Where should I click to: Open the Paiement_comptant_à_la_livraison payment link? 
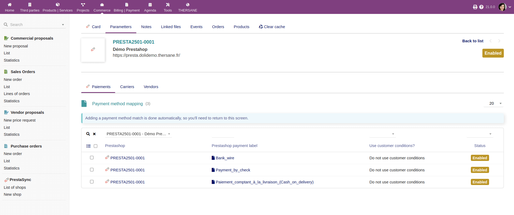[264, 182]
